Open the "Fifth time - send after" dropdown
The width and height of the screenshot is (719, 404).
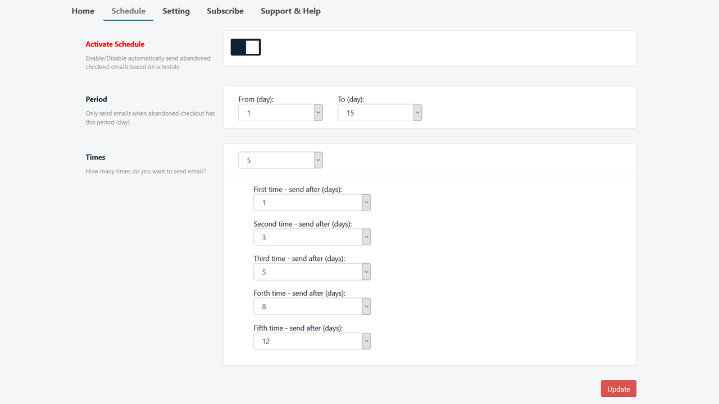pos(366,341)
